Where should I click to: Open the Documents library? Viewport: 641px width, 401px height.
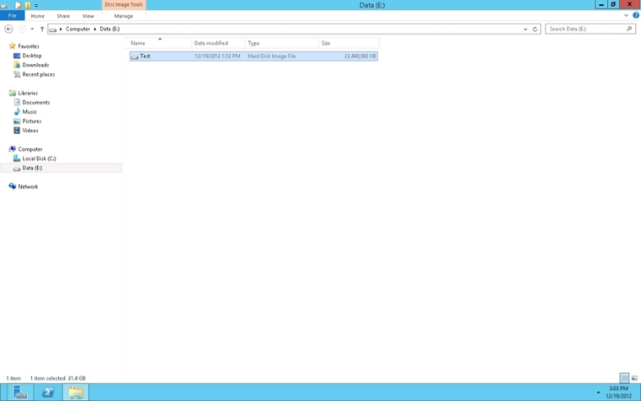pos(36,103)
